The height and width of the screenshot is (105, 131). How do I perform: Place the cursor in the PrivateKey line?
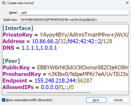(x=65, y=35)
